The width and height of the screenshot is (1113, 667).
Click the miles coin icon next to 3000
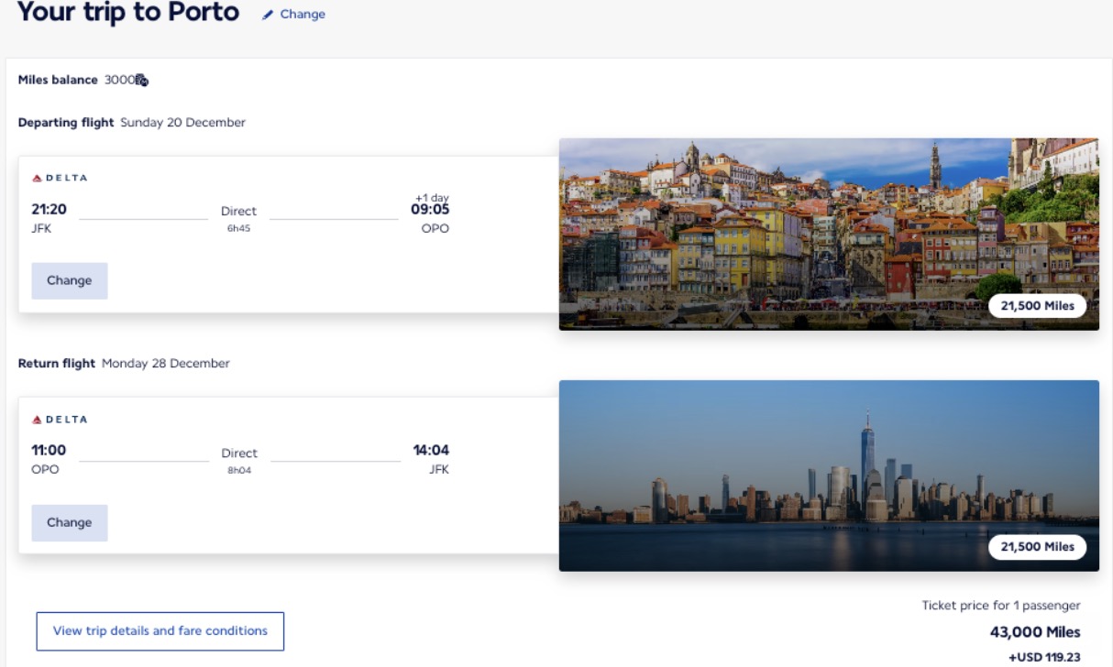139,80
